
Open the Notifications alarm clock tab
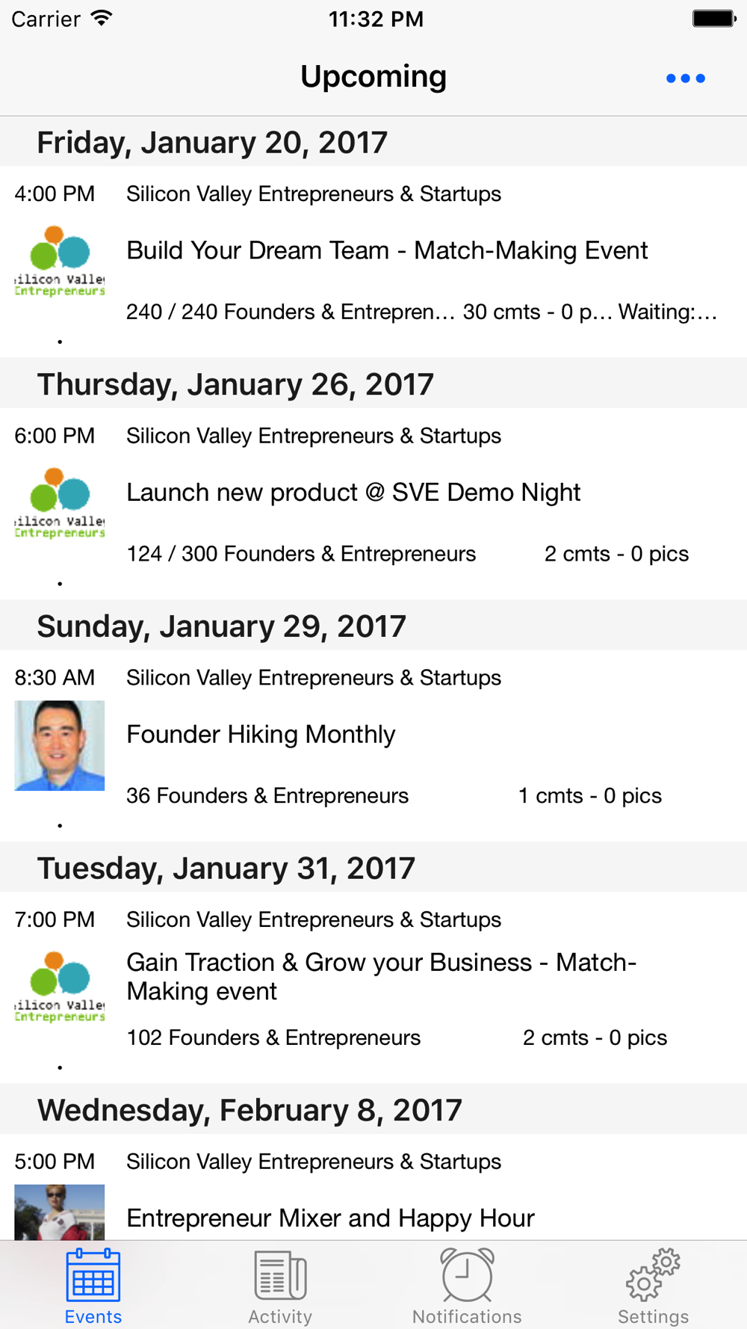pos(467,1286)
